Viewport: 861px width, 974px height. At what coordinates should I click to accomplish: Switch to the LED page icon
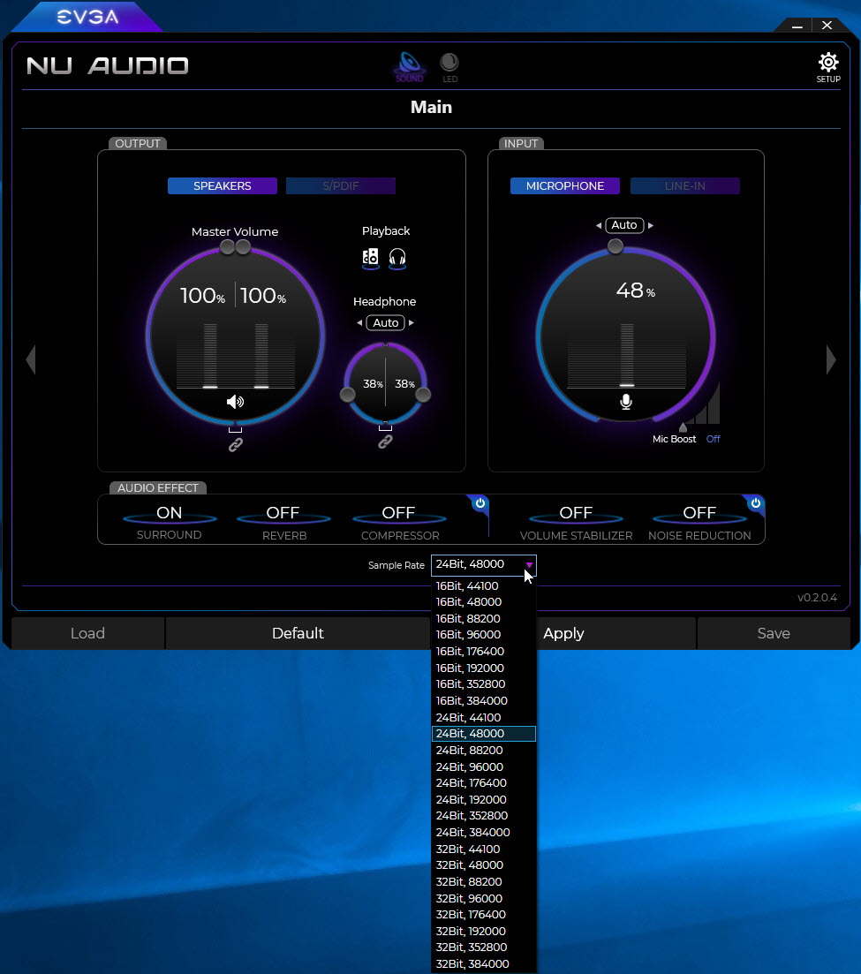pyautogui.click(x=449, y=67)
